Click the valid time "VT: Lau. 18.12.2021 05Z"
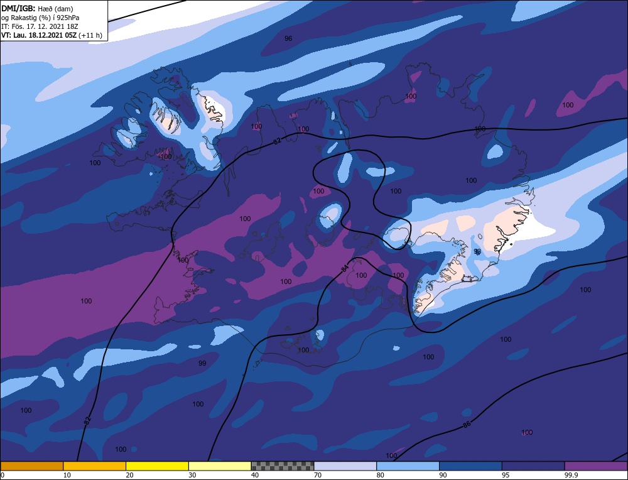This screenshot has width=628, height=480. coord(39,35)
